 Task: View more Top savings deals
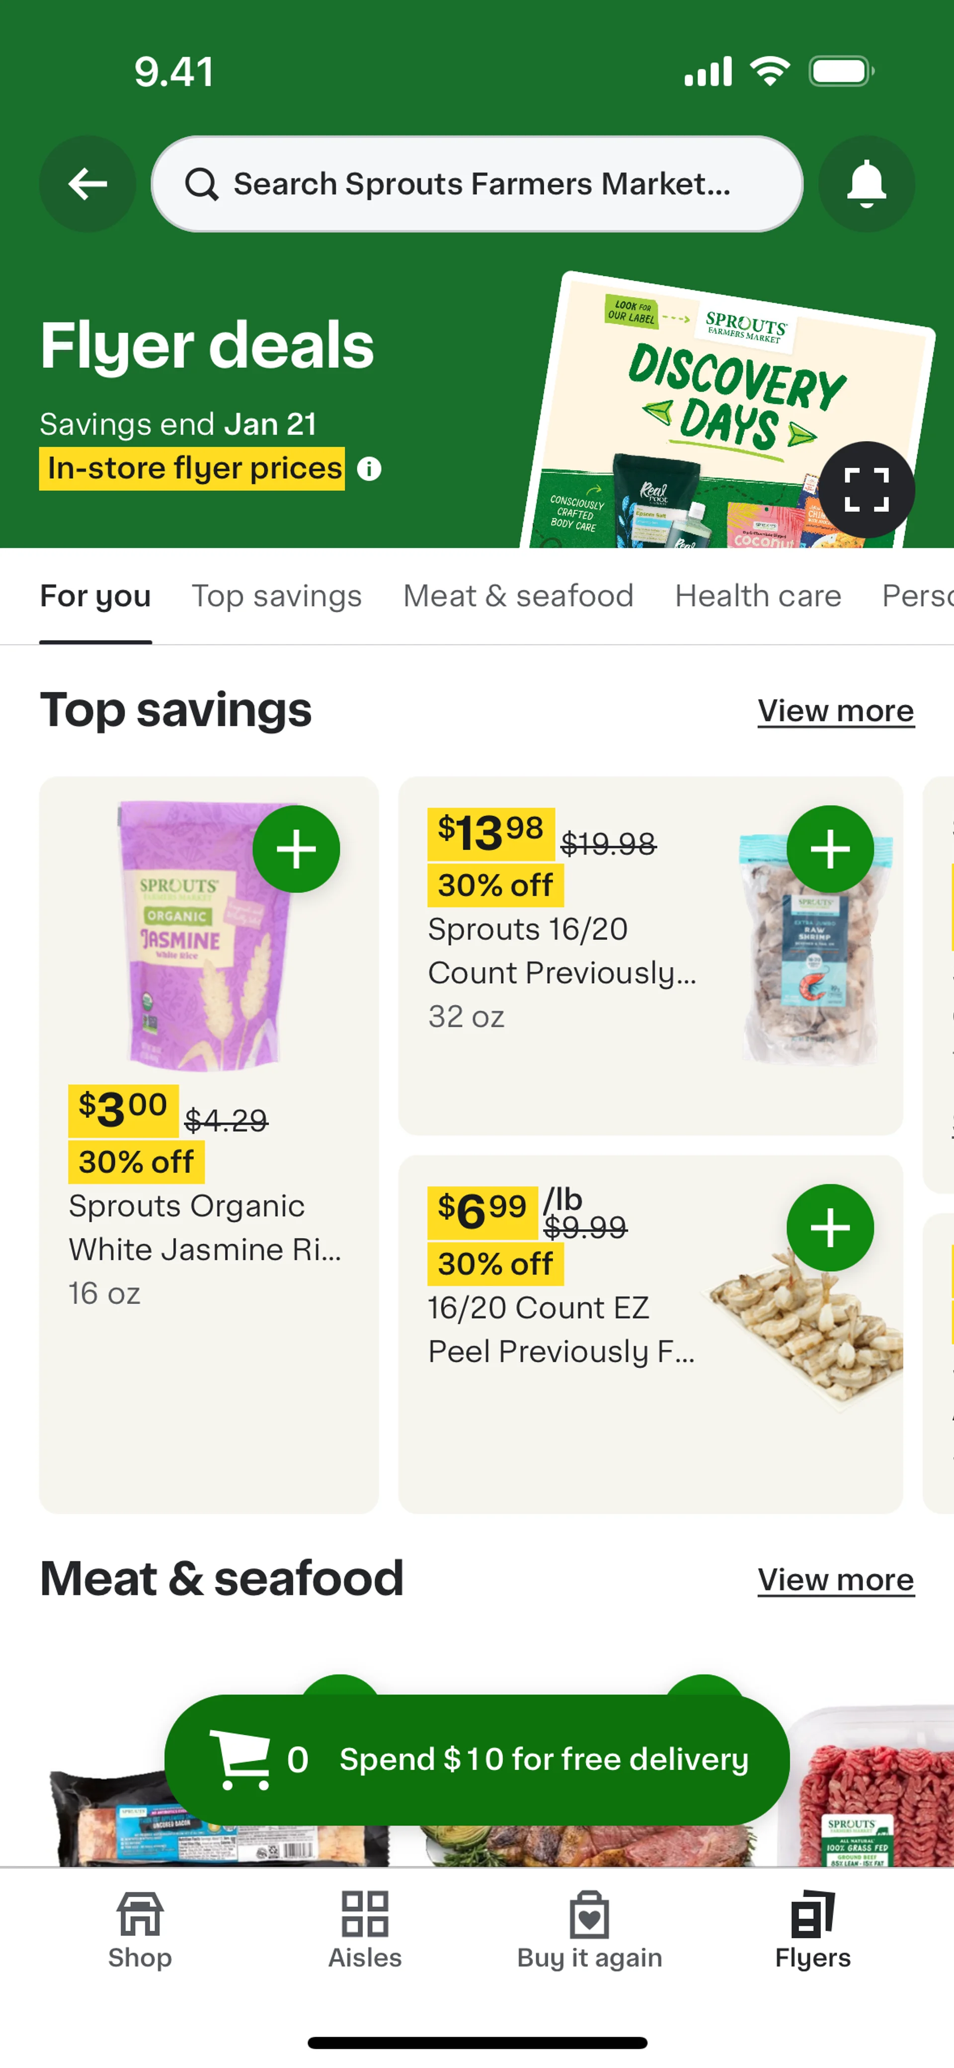click(x=835, y=711)
